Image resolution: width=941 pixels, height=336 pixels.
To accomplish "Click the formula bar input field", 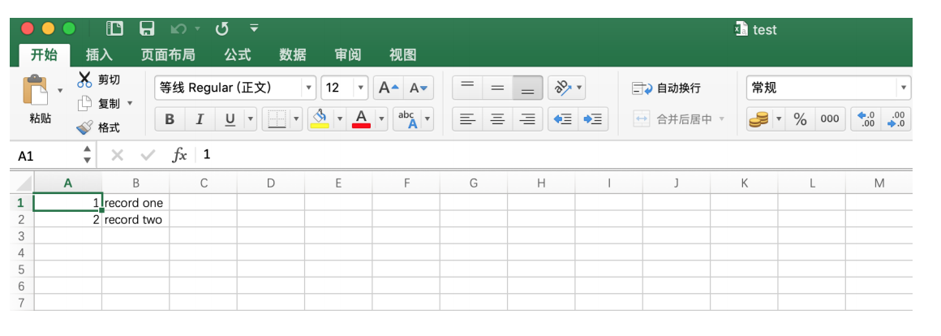I will (555, 155).
